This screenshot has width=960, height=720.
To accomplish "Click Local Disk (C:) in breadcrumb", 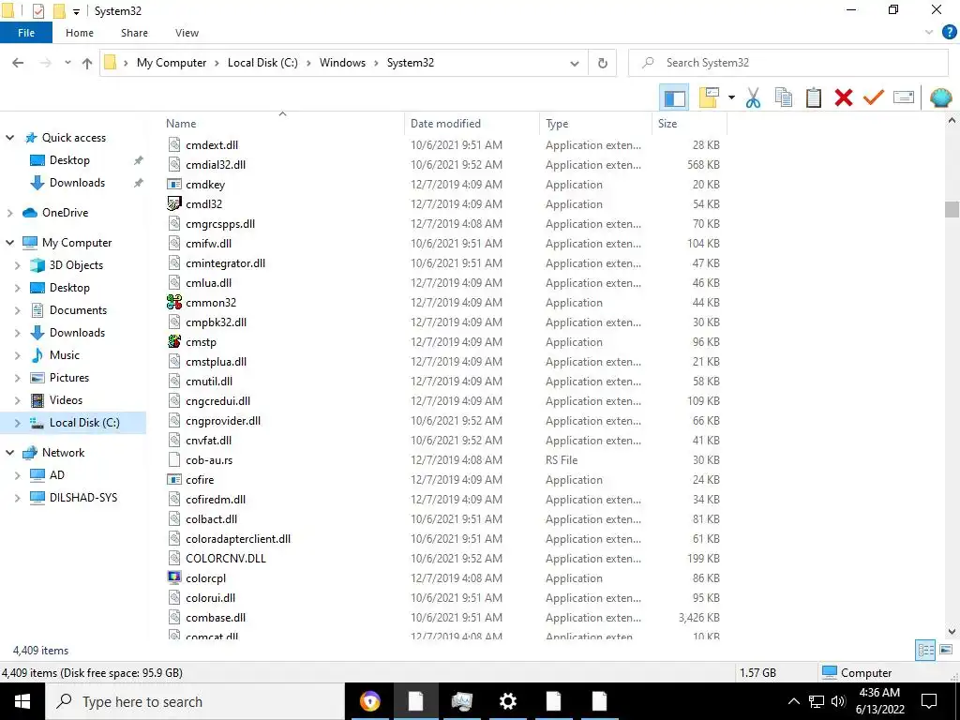I will [x=262, y=63].
